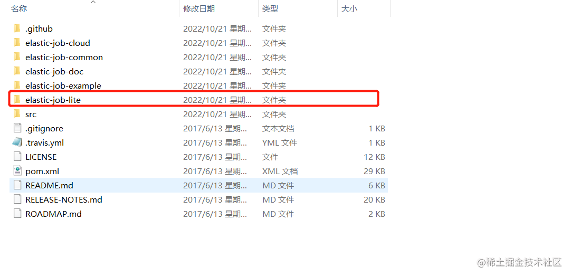Select the src folder name
The image size is (571, 277).
coord(31,114)
